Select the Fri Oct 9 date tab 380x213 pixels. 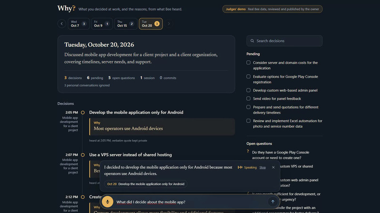[102, 24]
